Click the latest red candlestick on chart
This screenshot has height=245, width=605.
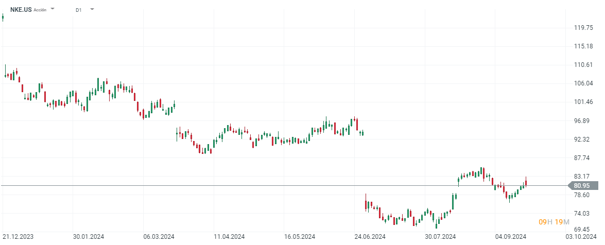click(x=526, y=183)
